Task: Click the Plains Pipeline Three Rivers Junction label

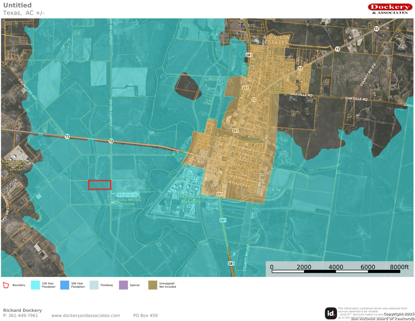Action: pyautogui.click(x=14, y=166)
